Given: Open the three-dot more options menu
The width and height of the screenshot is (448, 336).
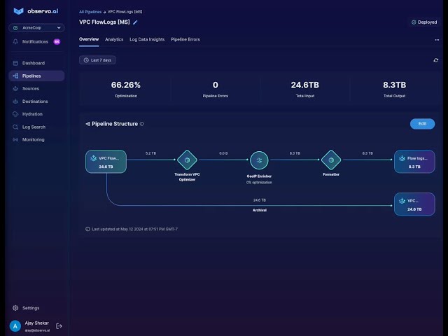Looking at the screenshot, I should coord(437,40).
